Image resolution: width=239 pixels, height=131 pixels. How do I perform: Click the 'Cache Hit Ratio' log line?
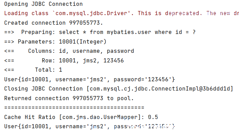(x=81, y=117)
